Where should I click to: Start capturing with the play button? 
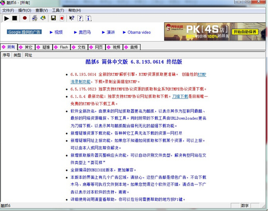[x=7, y=18]
